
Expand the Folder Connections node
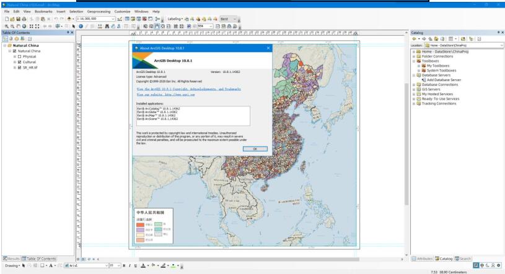[x=414, y=56]
